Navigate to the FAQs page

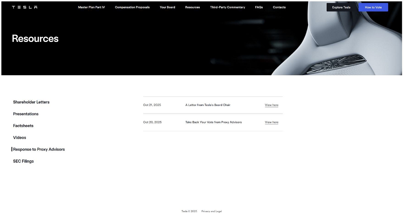259,7
